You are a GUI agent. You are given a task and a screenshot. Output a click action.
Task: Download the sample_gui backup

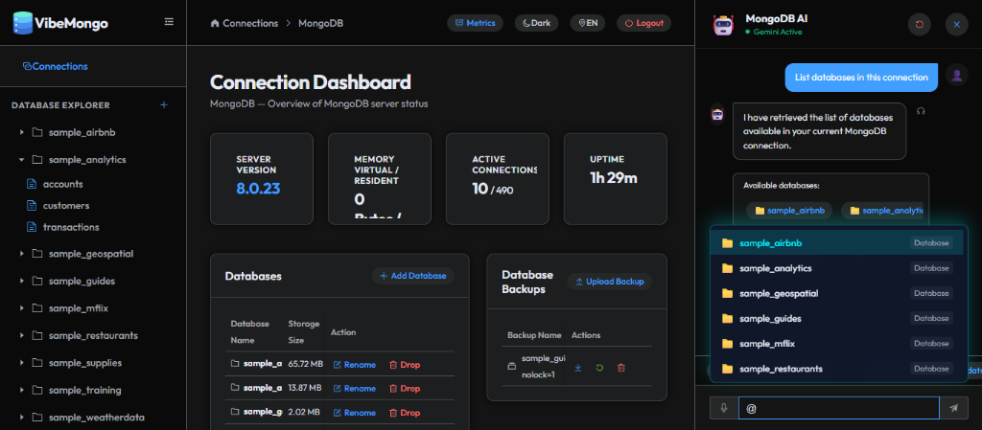[x=578, y=368]
